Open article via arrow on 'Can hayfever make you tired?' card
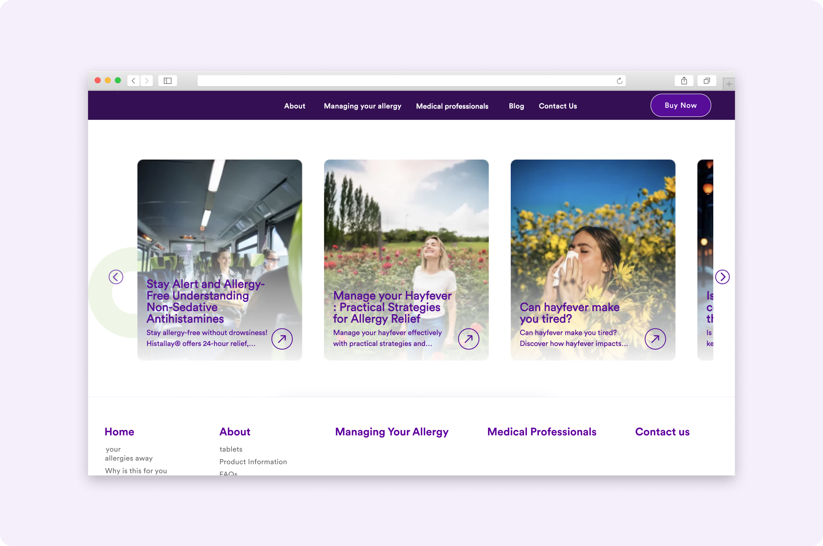The width and height of the screenshot is (823, 546). tap(655, 338)
